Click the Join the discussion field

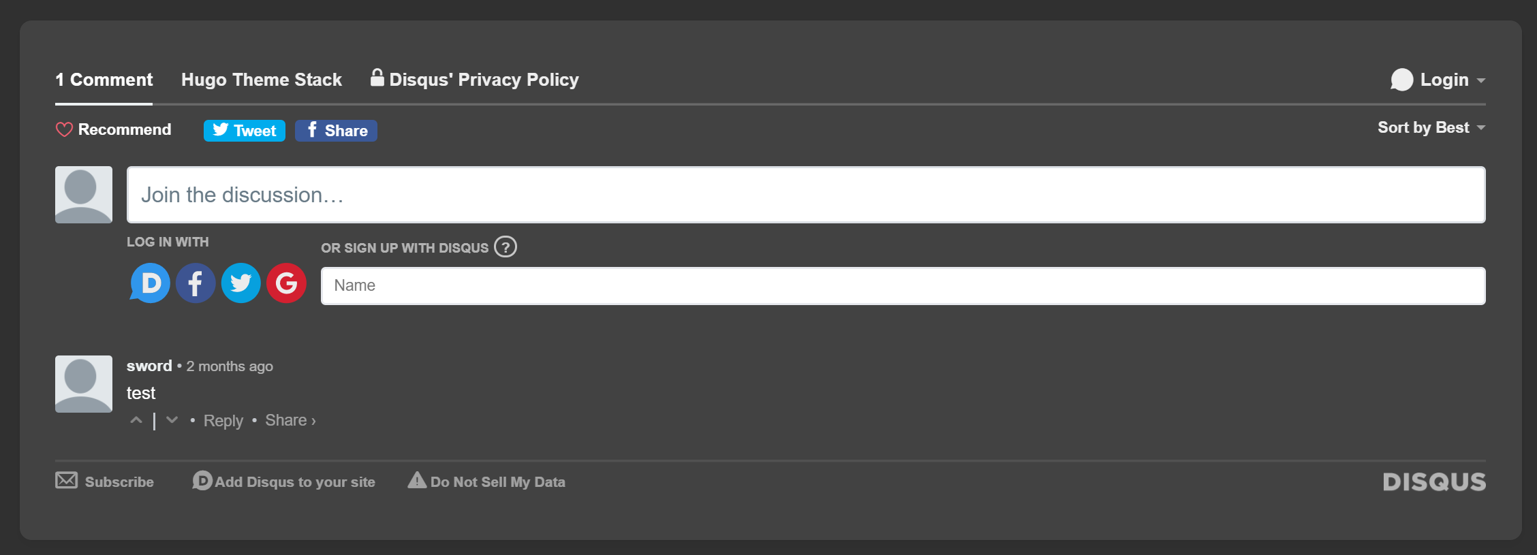805,195
